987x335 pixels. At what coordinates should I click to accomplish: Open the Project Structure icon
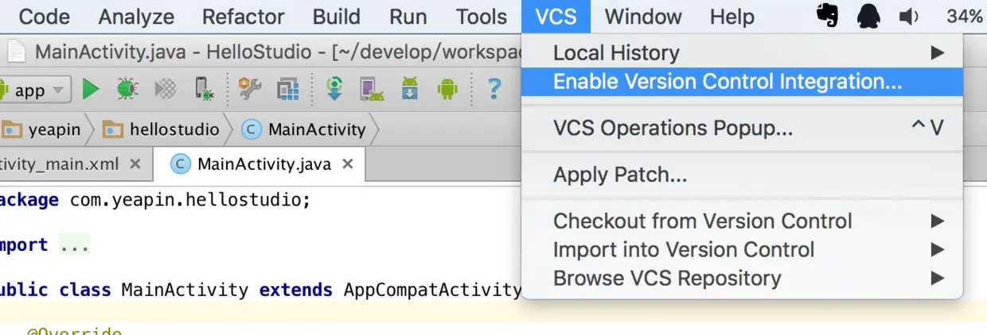[x=287, y=89]
